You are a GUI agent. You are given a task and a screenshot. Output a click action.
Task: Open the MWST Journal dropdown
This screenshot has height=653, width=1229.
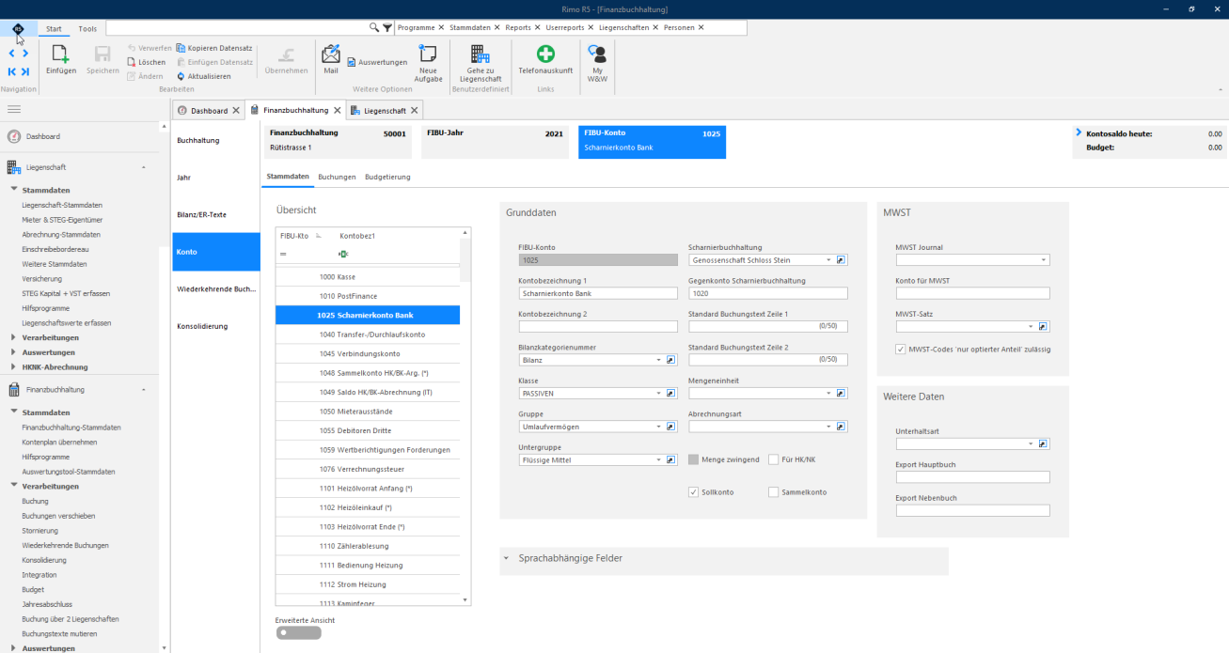[x=1044, y=260]
